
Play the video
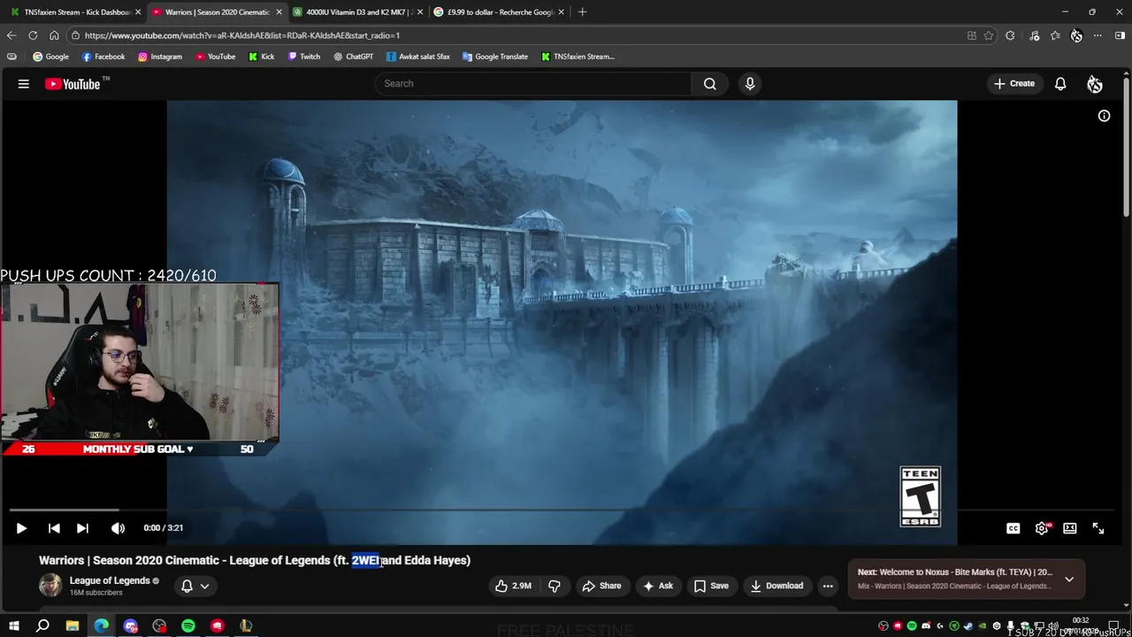pos(21,528)
